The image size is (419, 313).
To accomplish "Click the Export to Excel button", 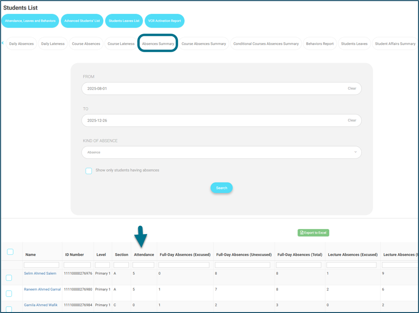I will [313, 233].
